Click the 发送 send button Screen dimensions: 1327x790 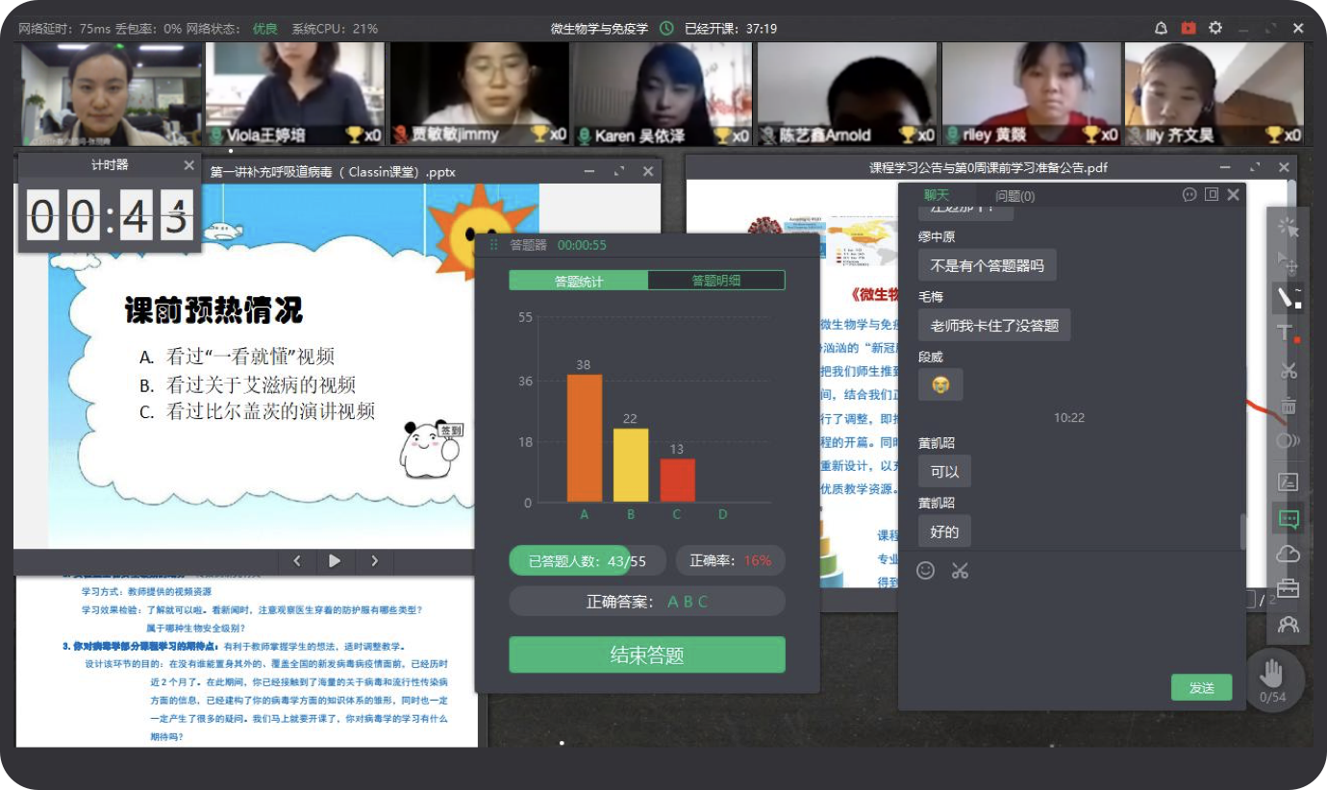coord(1201,687)
